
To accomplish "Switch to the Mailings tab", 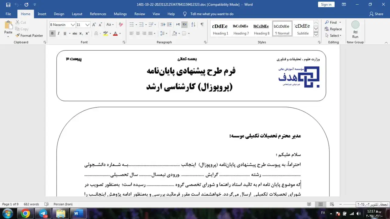I will pos(120,14).
